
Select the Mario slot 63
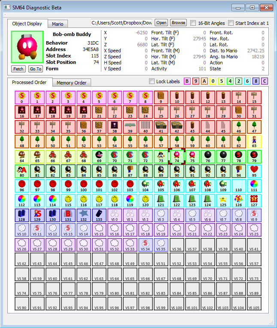(x=254, y=141)
